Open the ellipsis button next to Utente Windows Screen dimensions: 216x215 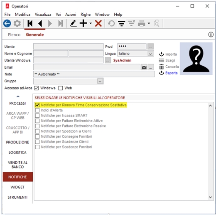(108, 60)
